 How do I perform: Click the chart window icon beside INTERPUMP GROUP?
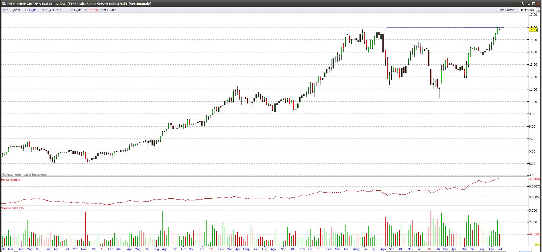click(x=3, y=4)
